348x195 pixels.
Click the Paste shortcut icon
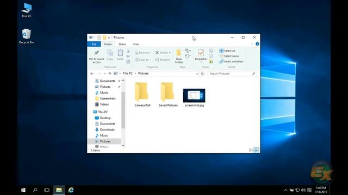click(x=128, y=62)
